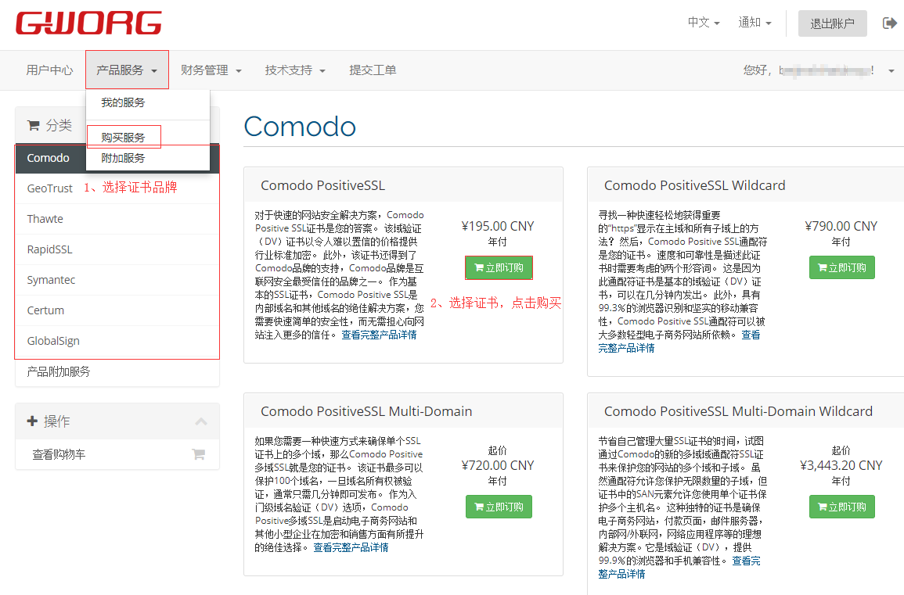Click the ¥195.00 CNY price
904x595 pixels.
pos(498,227)
